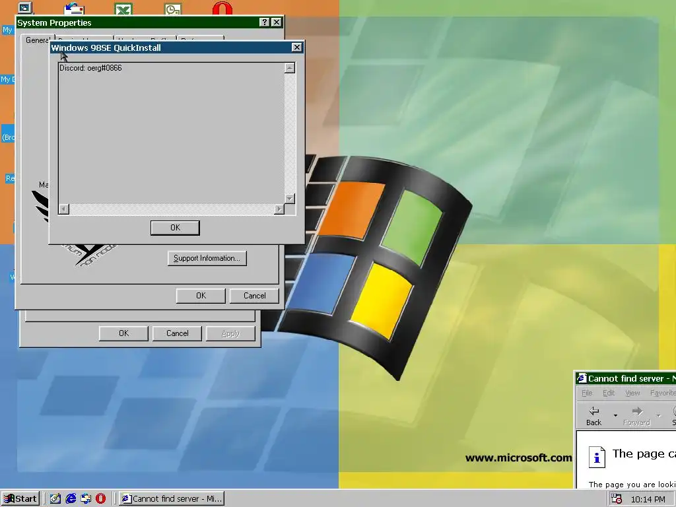The height and width of the screenshot is (507, 676).
Task: Click the help question mark in System Properties
Action: (x=265, y=22)
